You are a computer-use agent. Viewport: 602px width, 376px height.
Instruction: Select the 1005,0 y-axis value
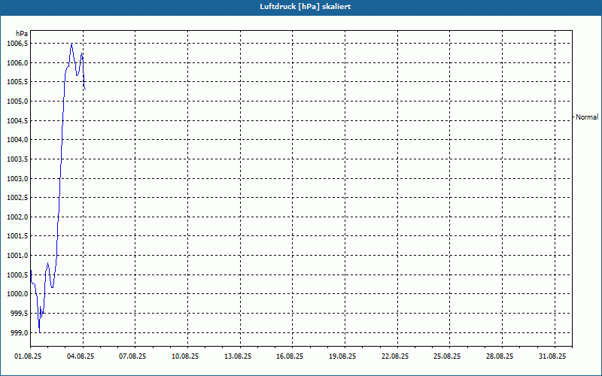click(17, 102)
